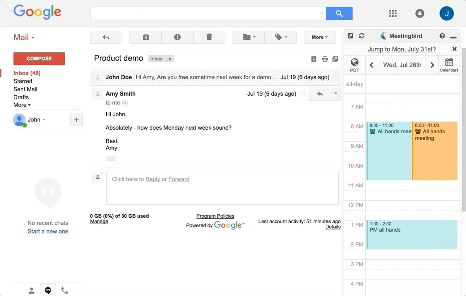Go to Sent Mail folder
Viewport: 466px width, 296px height.
coord(25,89)
